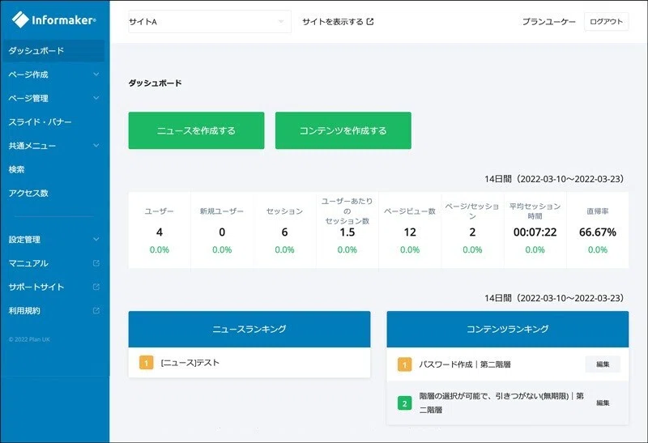Open the [ニュース]テスト news item

190,363
